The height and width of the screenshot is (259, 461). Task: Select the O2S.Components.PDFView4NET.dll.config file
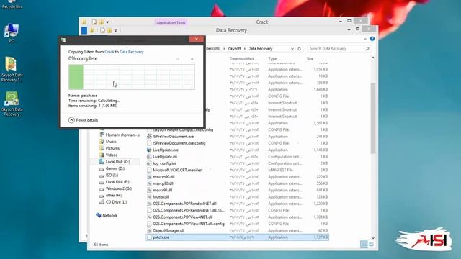coord(189,224)
